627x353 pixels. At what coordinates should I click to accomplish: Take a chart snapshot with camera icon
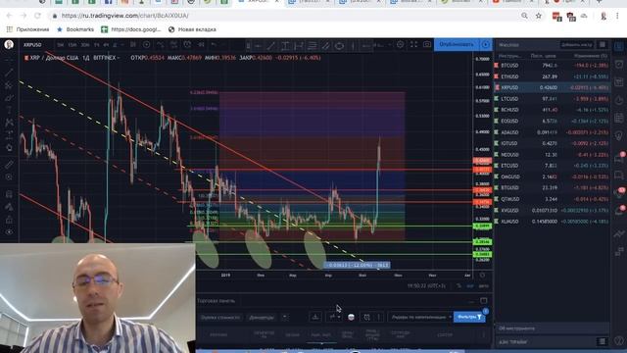pyautogui.click(x=427, y=45)
